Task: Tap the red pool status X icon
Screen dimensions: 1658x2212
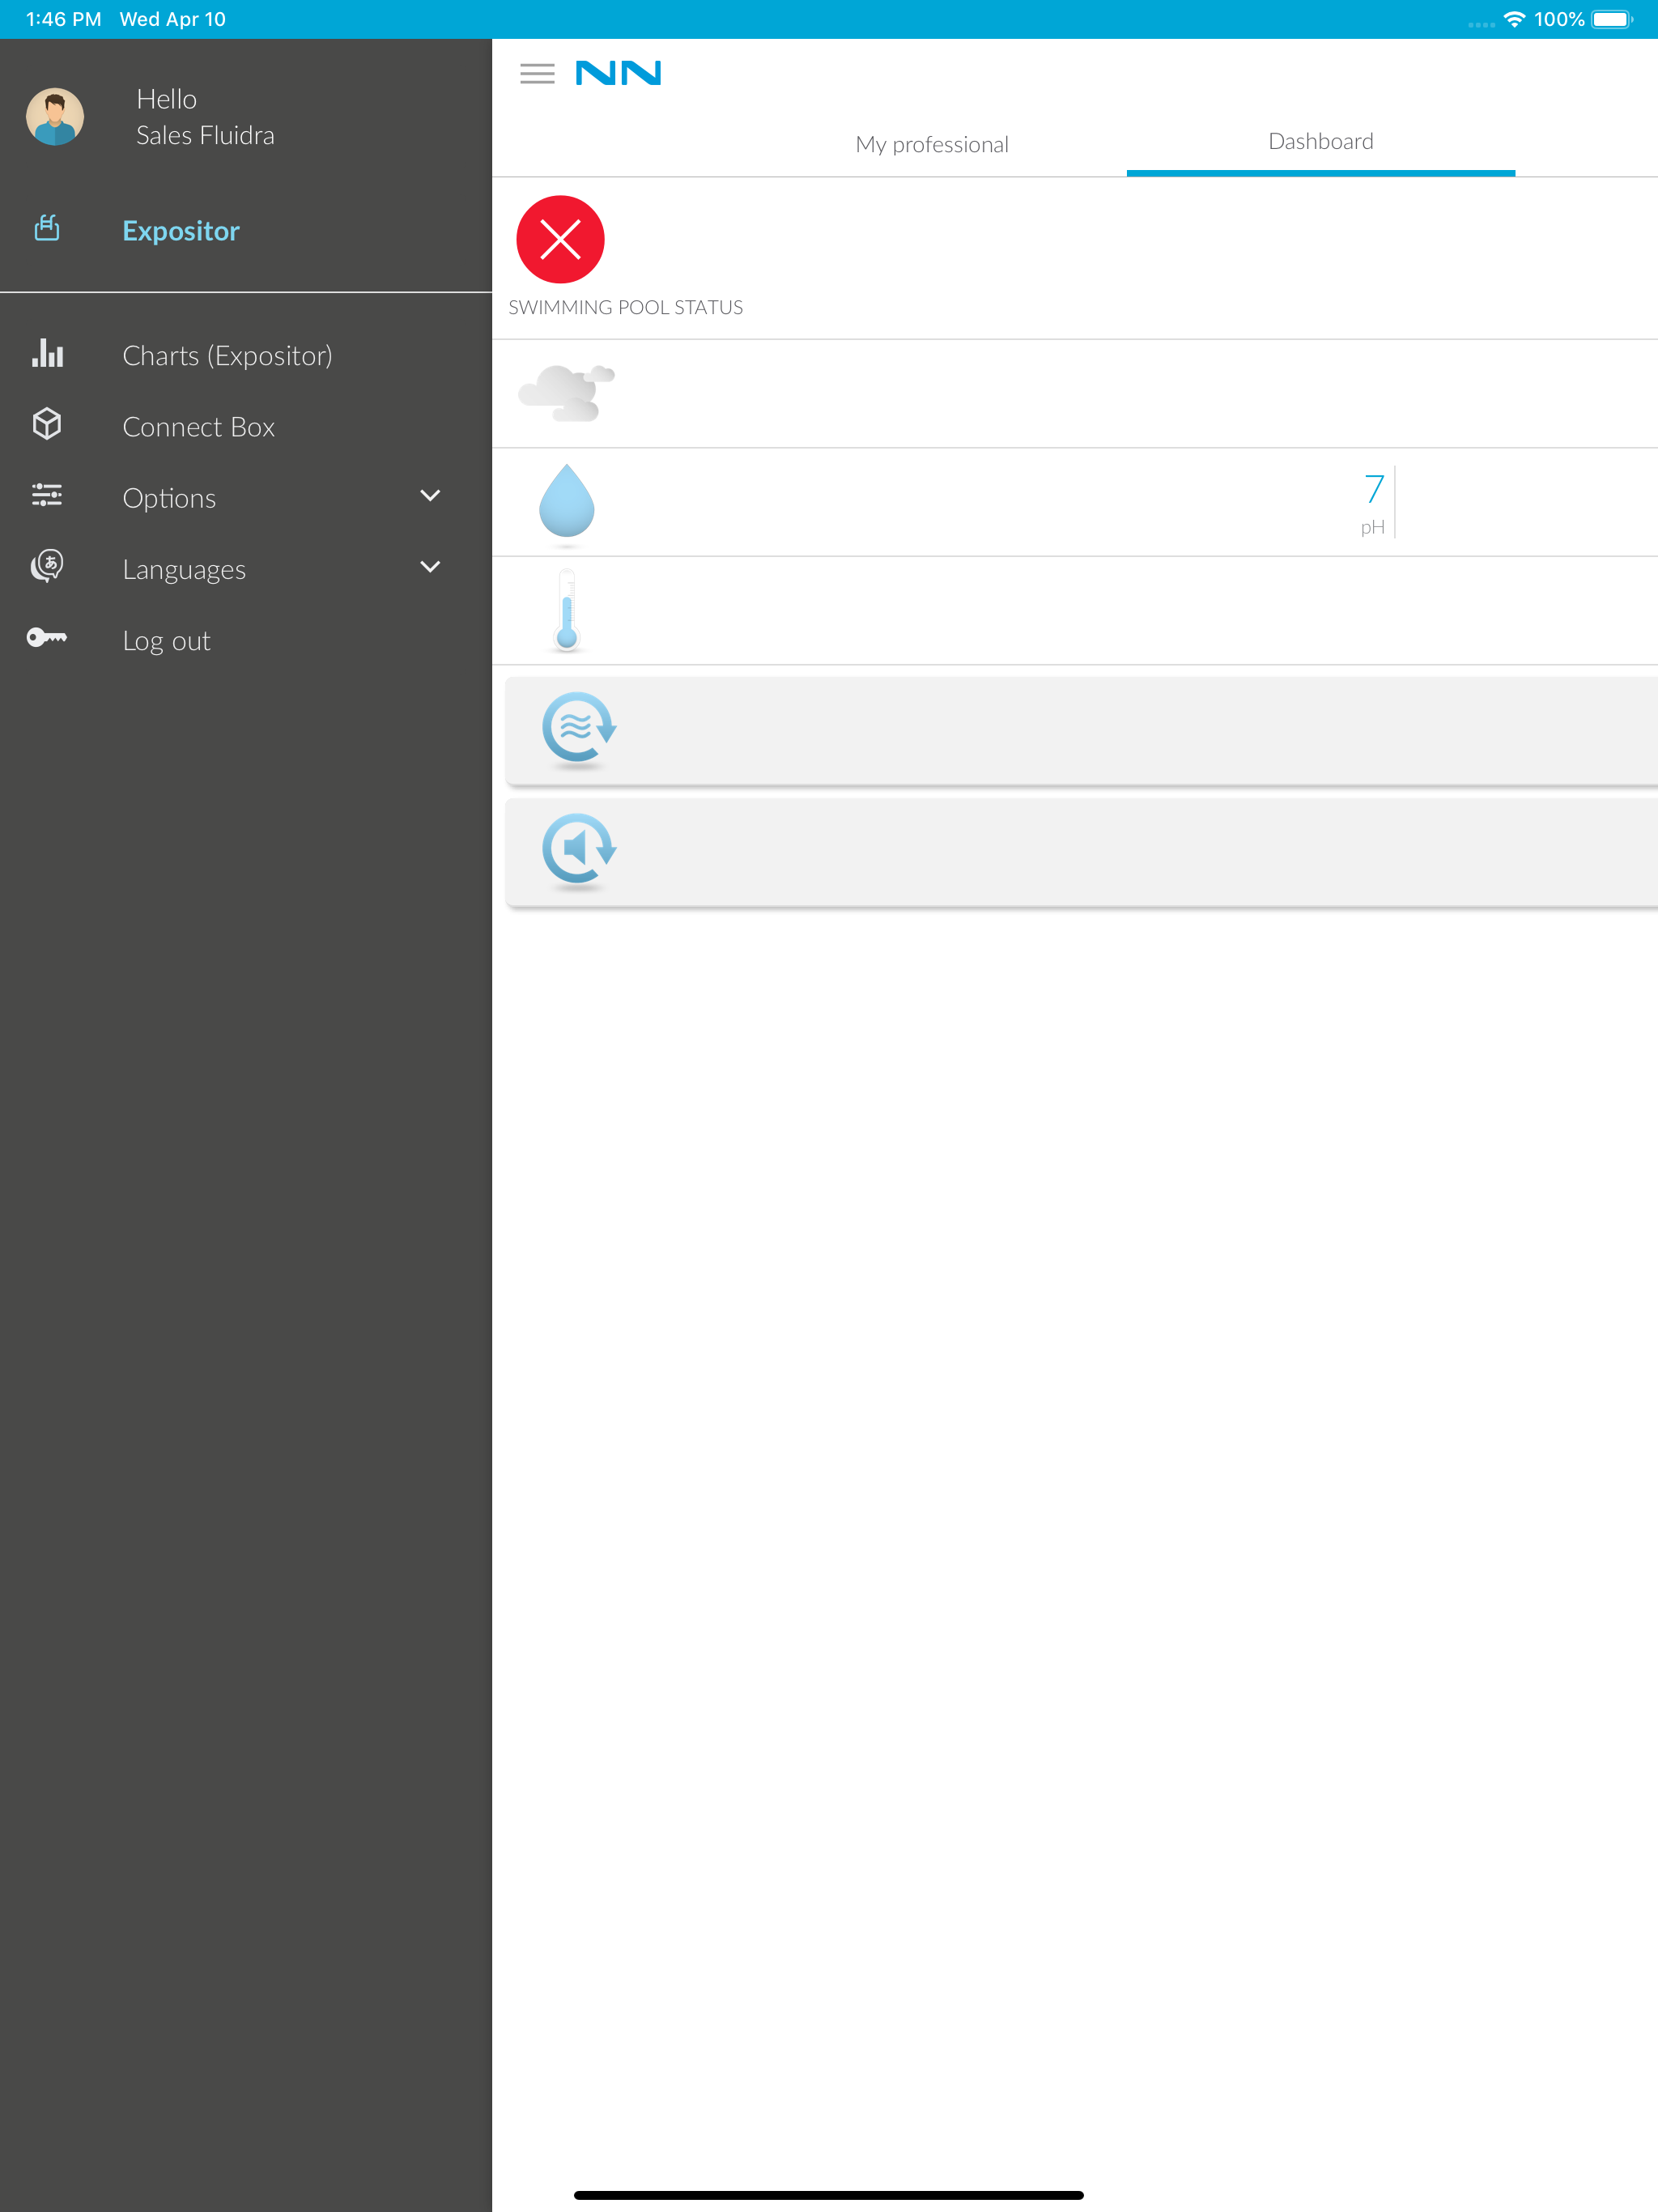Action: point(560,240)
